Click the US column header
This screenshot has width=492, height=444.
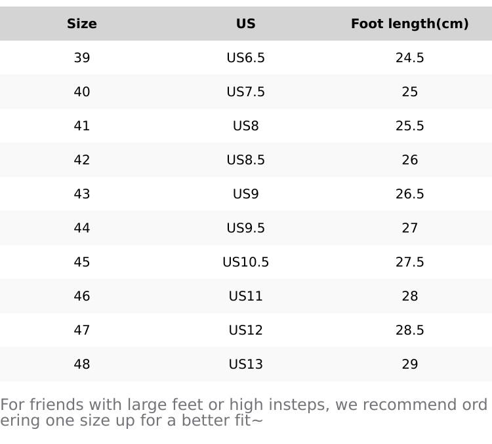[246, 24]
